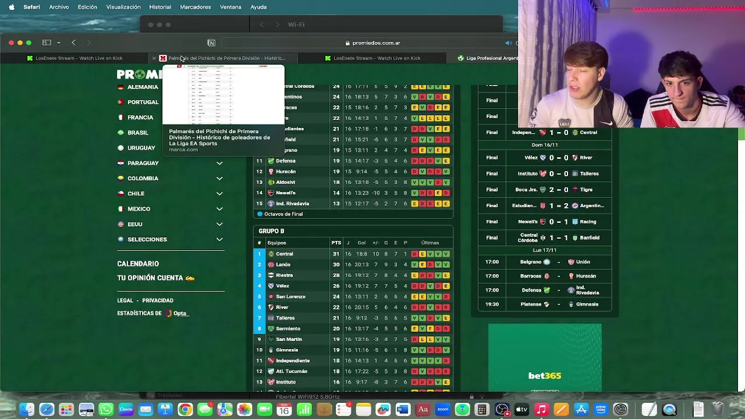The height and width of the screenshot is (419, 745).
Task: Open the LEGAL link
Action: (125, 300)
